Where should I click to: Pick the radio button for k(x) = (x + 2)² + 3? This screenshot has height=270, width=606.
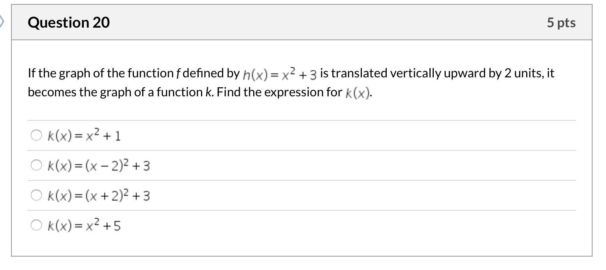click(36, 195)
